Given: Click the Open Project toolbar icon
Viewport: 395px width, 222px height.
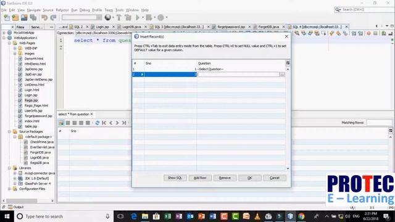Looking at the screenshot, I should (x=24, y=17).
